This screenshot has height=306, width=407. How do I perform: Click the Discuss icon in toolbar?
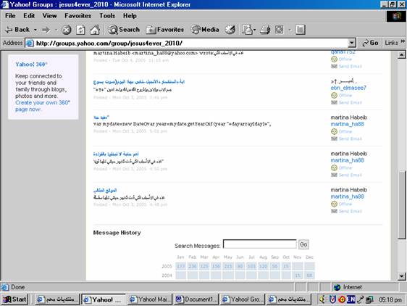point(301,30)
